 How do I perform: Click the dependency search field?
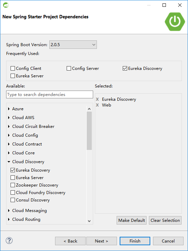click(x=50, y=95)
